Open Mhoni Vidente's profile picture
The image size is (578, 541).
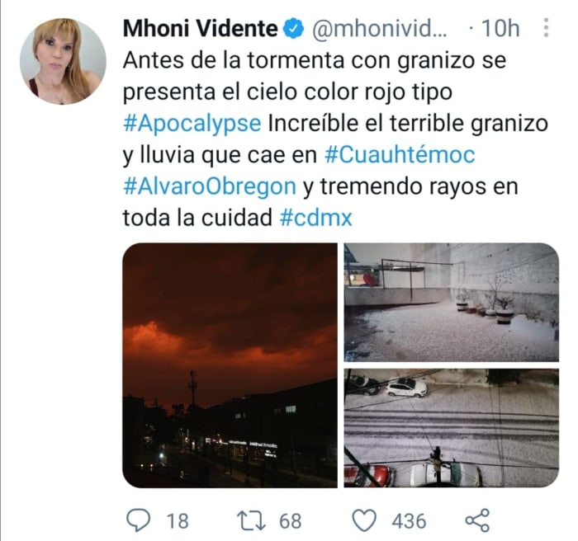coord(63,62)
